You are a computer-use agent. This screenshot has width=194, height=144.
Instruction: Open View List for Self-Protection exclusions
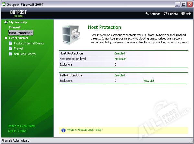point(148,81)
